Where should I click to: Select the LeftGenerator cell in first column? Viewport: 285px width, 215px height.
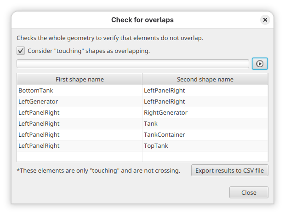pyautogui.click(x=38, y=102)
